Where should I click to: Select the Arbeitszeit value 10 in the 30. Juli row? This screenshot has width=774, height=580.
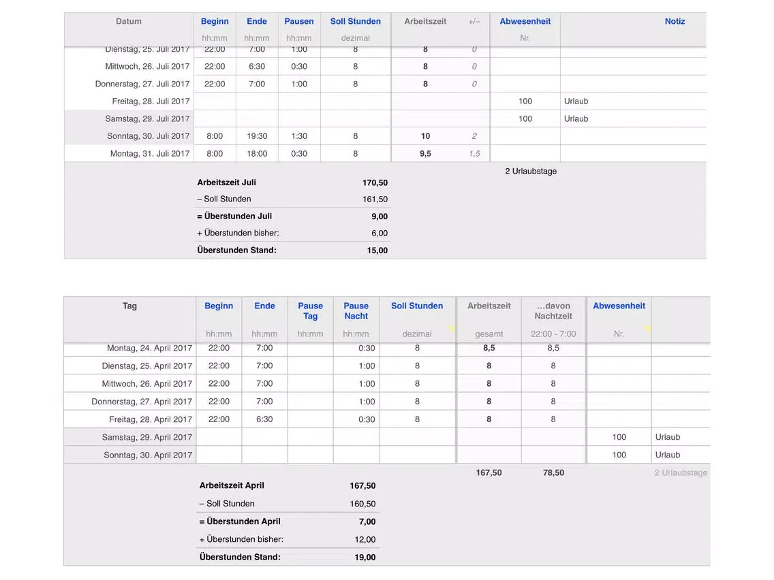[426, 136]
